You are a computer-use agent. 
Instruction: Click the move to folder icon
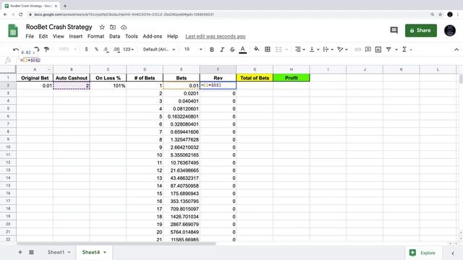[x=113, y=27]
